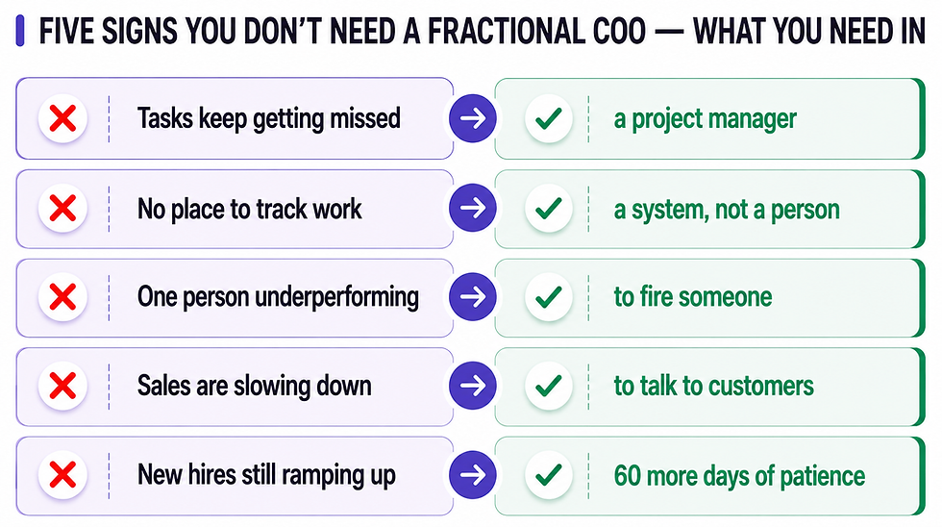Click the red X by One person underperforming
The height and width of the screenshot is (527, 942).
[62, 297]
